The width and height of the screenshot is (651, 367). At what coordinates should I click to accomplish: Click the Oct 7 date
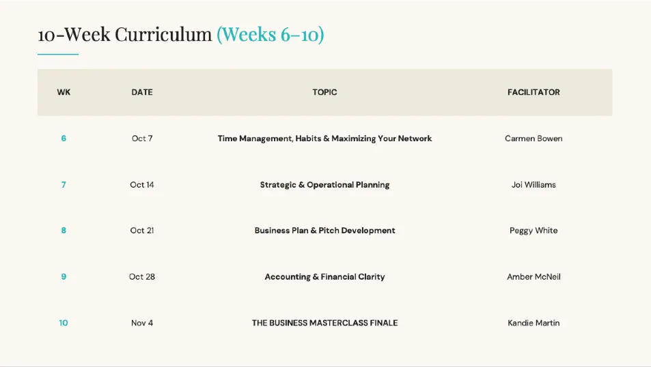[142, 138]
